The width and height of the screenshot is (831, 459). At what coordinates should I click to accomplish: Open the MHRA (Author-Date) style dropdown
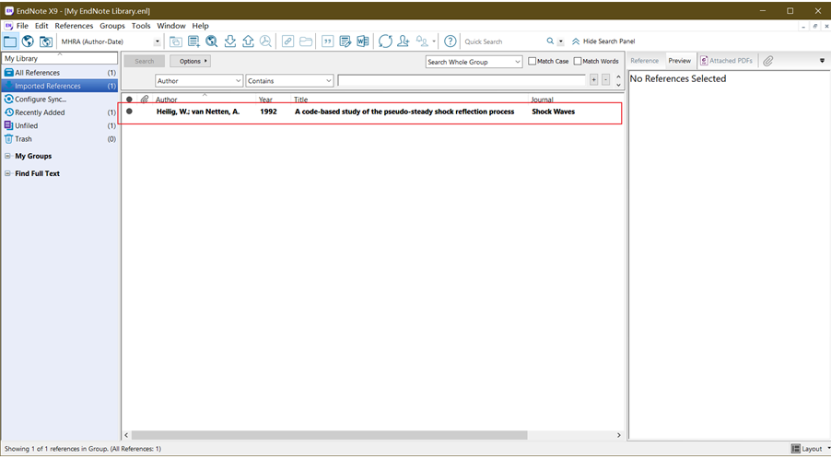(x=158, y=41)
